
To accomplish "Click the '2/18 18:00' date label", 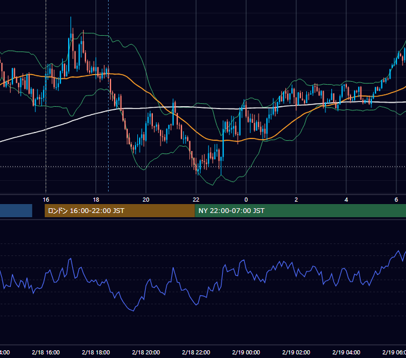I will [x=96, y=352].
